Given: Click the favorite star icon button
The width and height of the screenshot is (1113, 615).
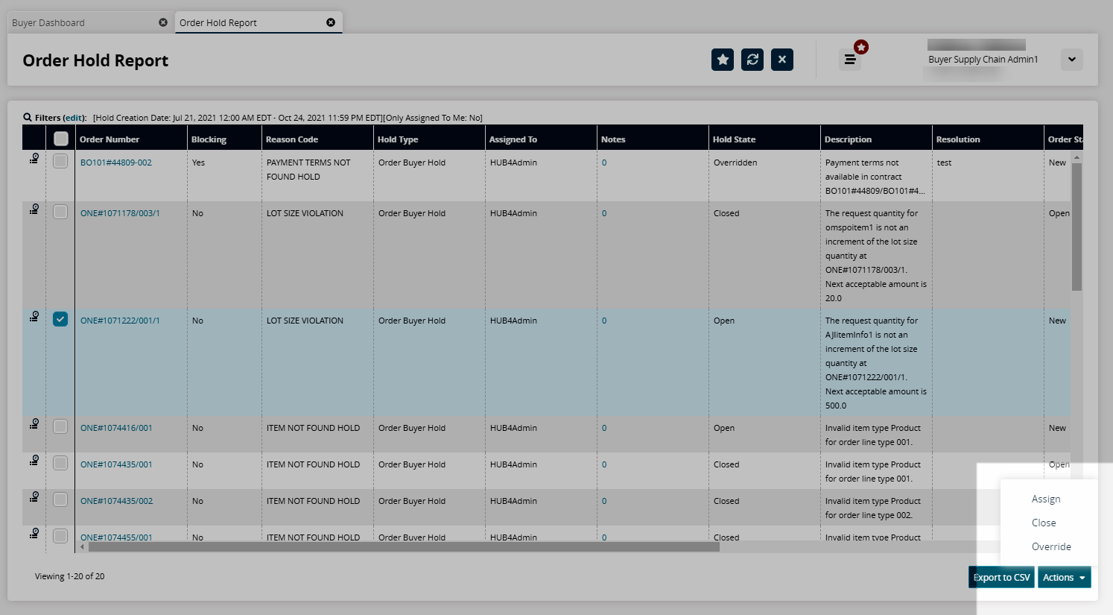Looking at the screenshot, I should [723, 60].
